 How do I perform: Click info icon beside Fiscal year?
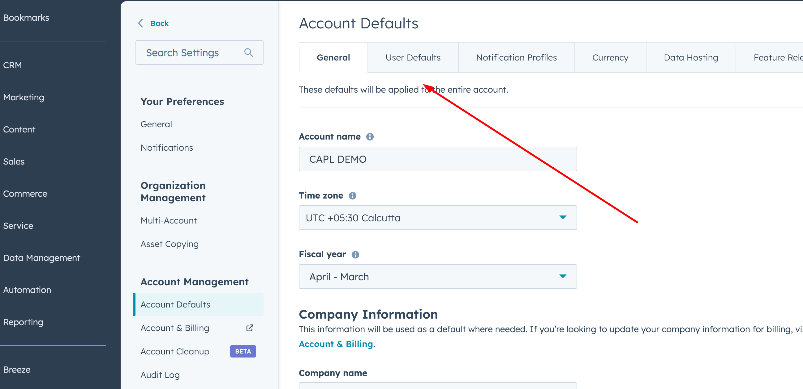[355, 255]
